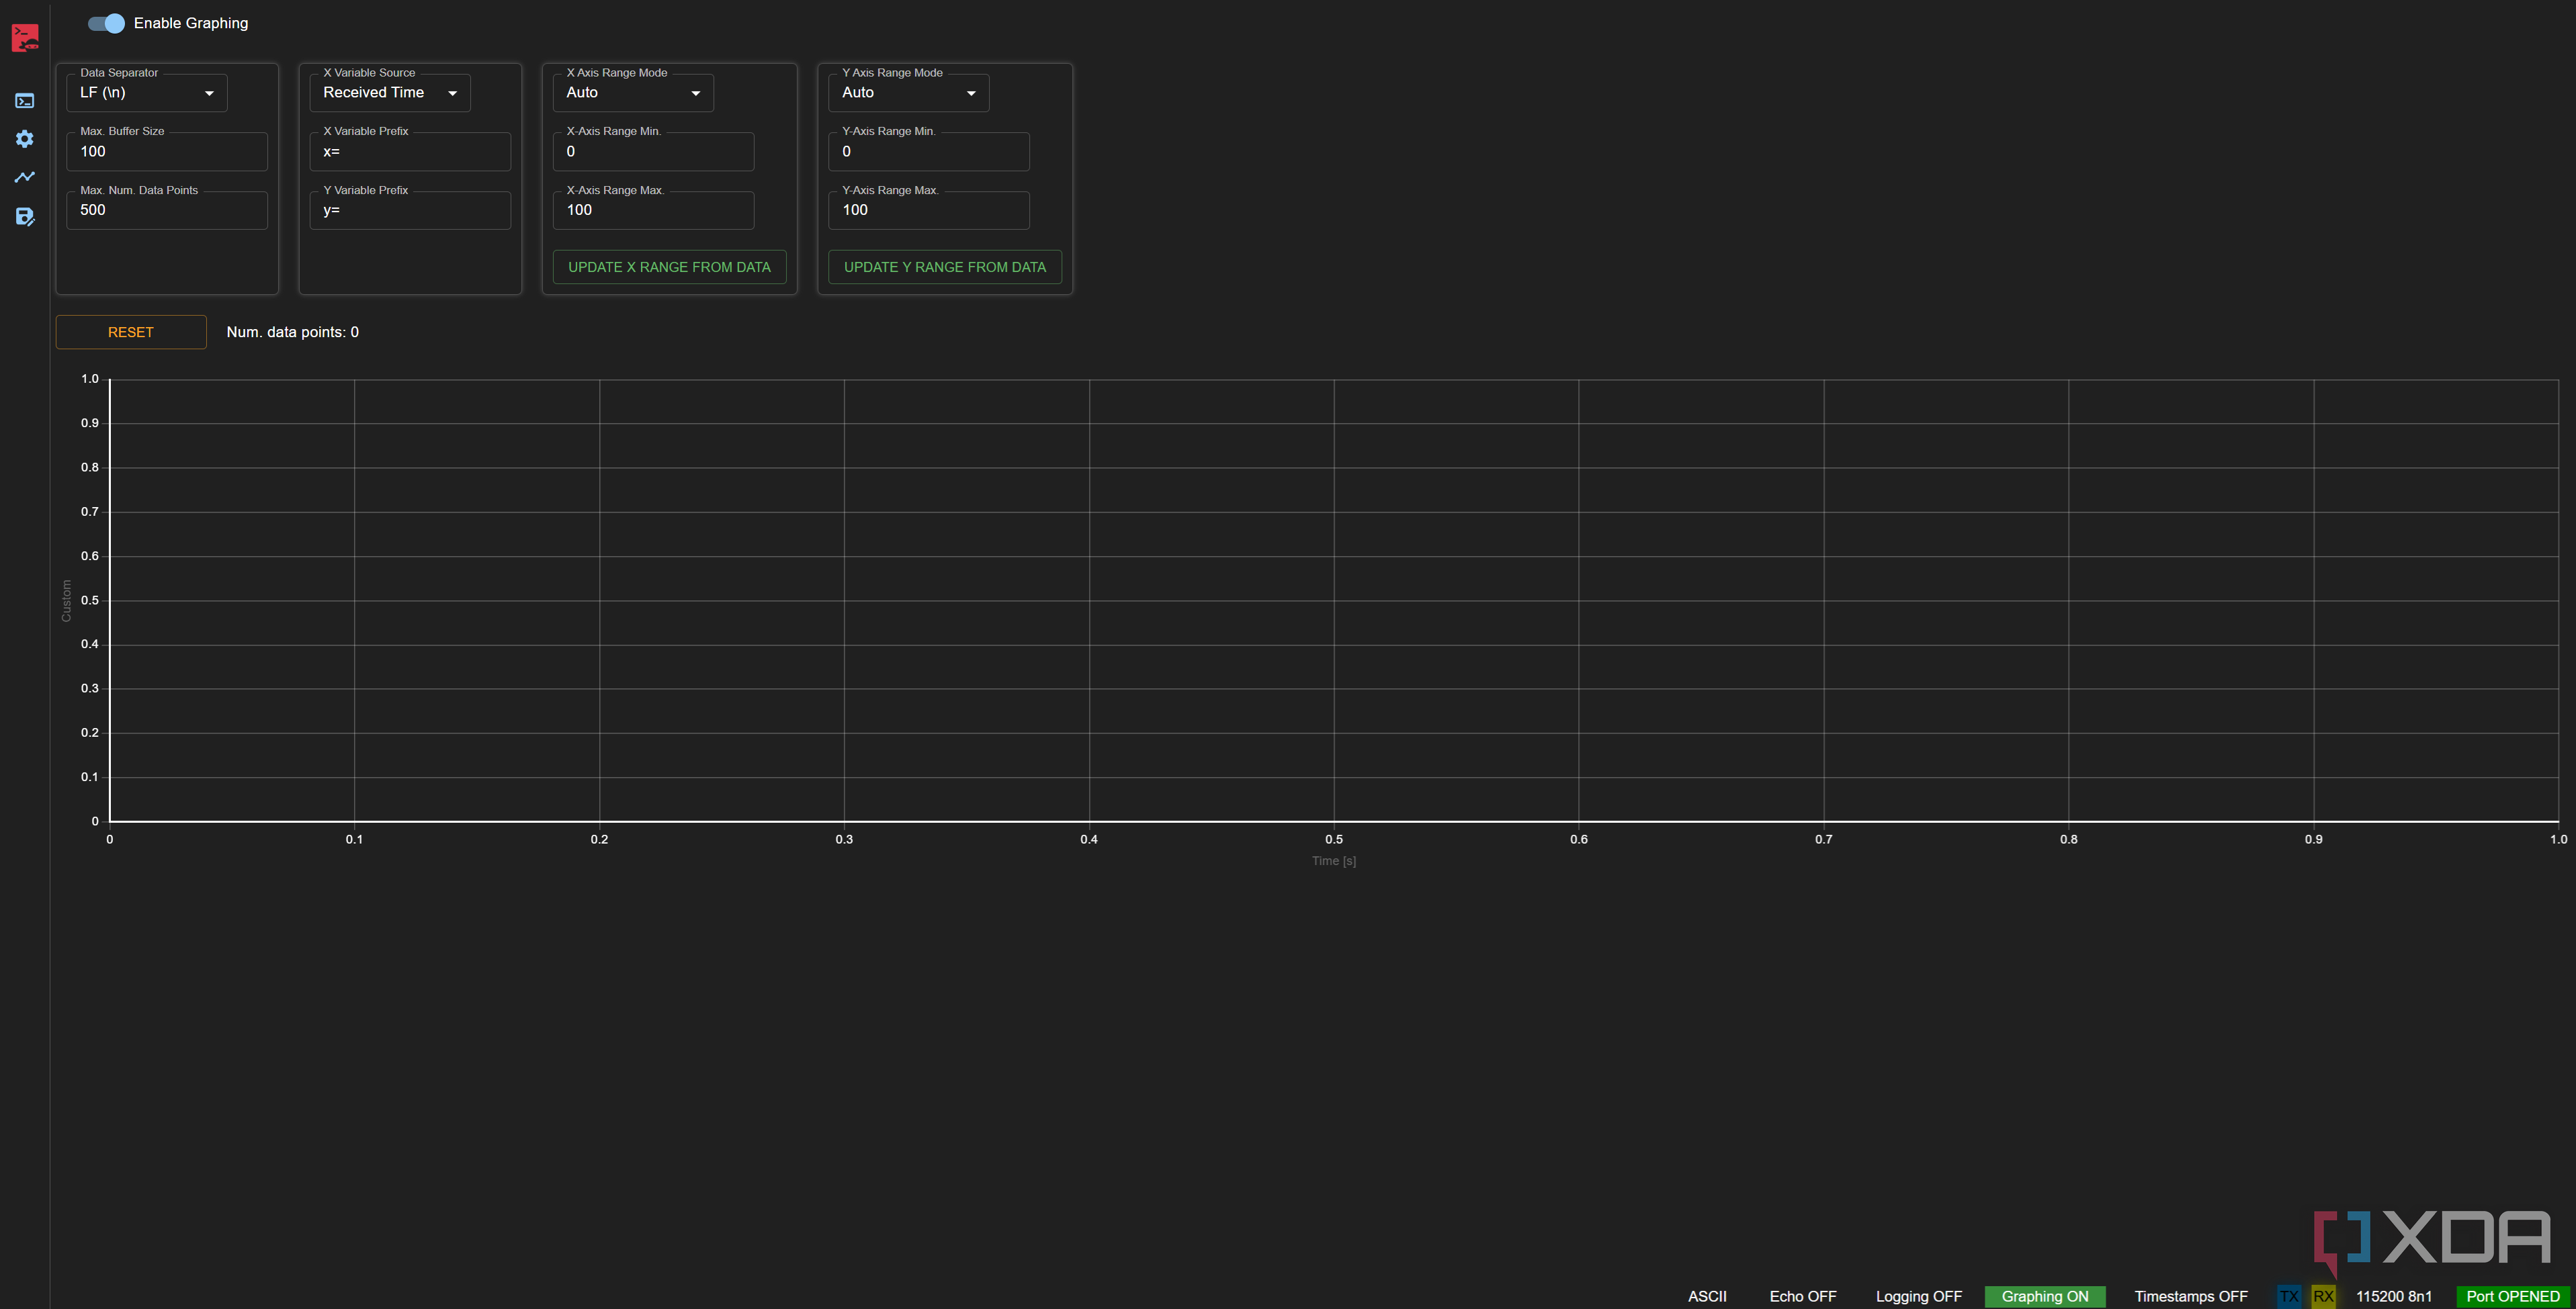Image resolution: width=2576 pixels, height=1309 pixels.
Task: Click the Y-Axis Range Max. field
Action: pos(929,210)
